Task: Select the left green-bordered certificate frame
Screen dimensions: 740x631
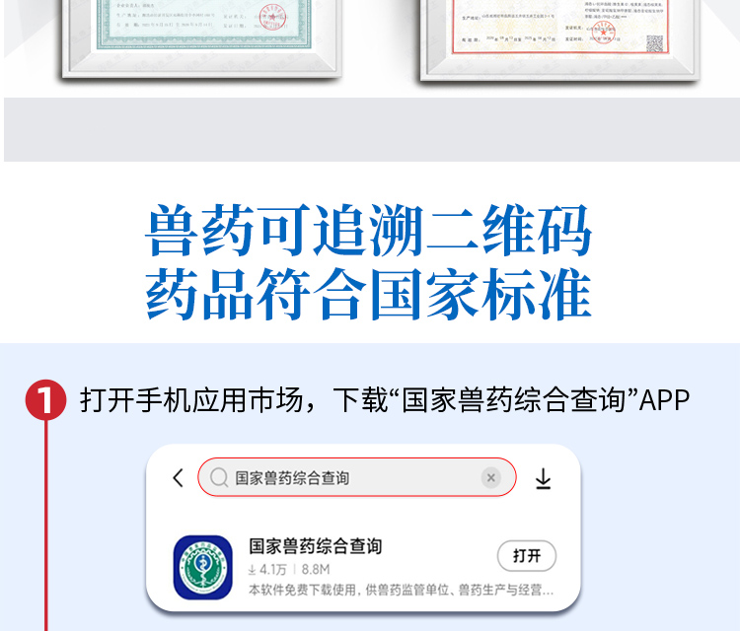Action: [x=201, y=38]
